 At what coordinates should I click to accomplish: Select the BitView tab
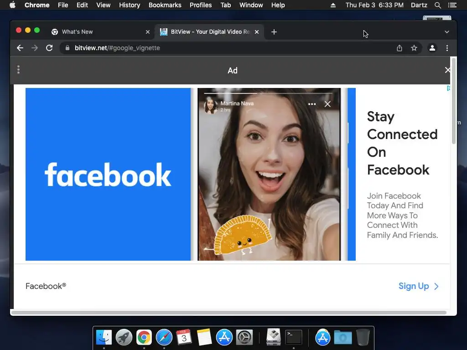(209, 32)
